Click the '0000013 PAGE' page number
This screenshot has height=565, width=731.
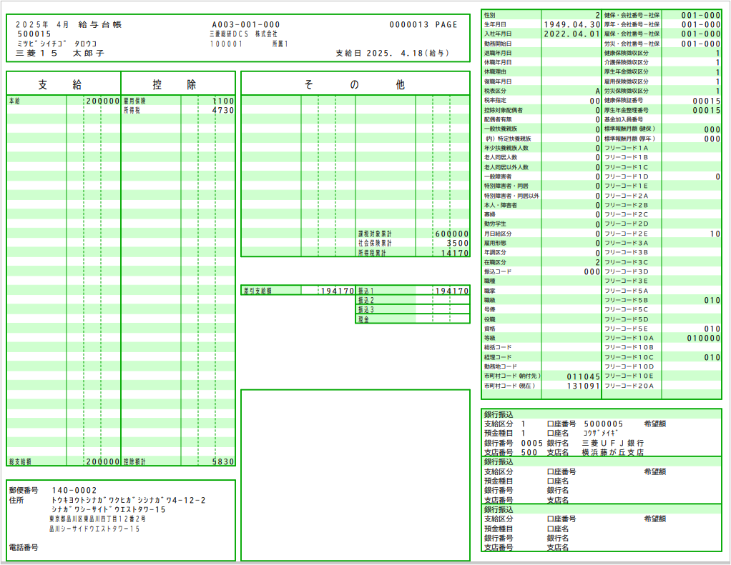pyautogui.click(x=423, y=25)
